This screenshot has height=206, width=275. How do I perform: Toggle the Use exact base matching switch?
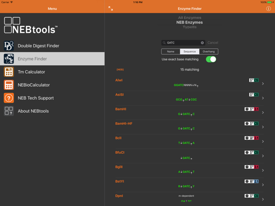pyautogui.click(x=211, y=59)
